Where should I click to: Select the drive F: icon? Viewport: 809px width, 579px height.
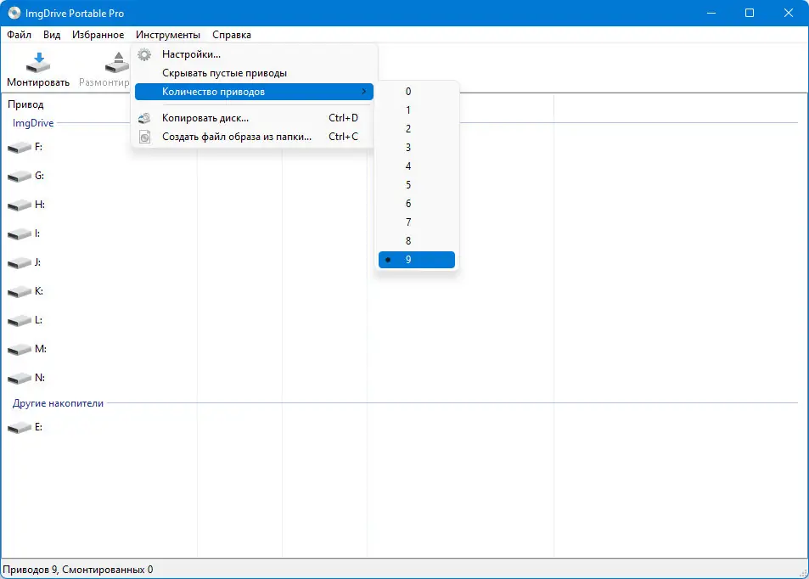[x=19, y=146]
